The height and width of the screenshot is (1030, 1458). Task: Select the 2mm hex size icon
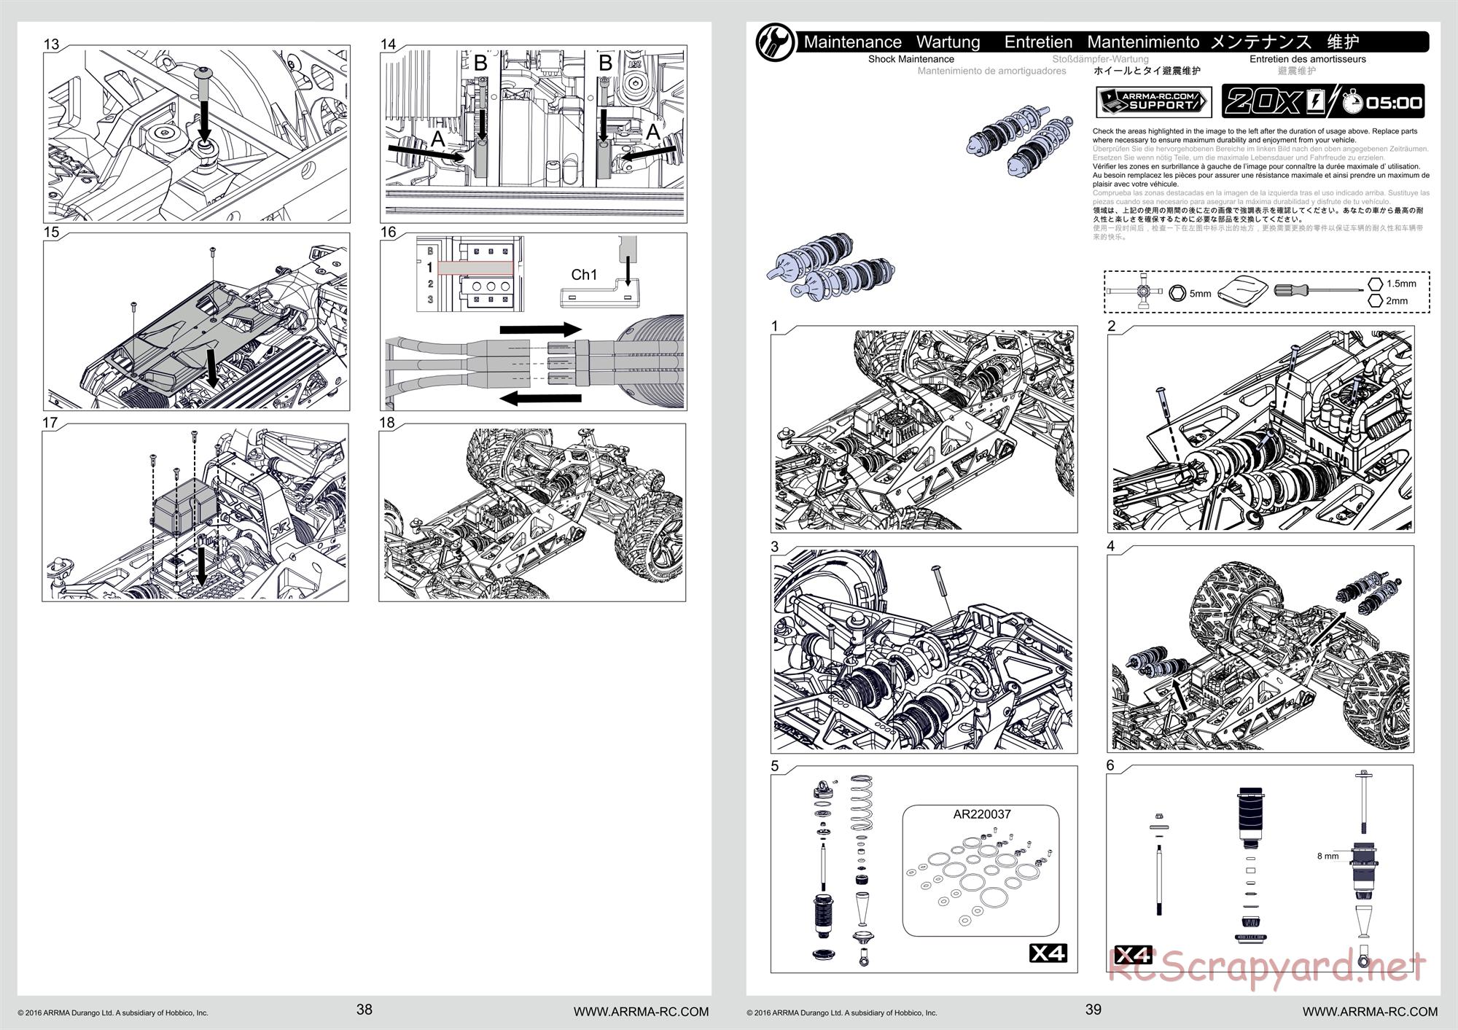point(1376,300)
